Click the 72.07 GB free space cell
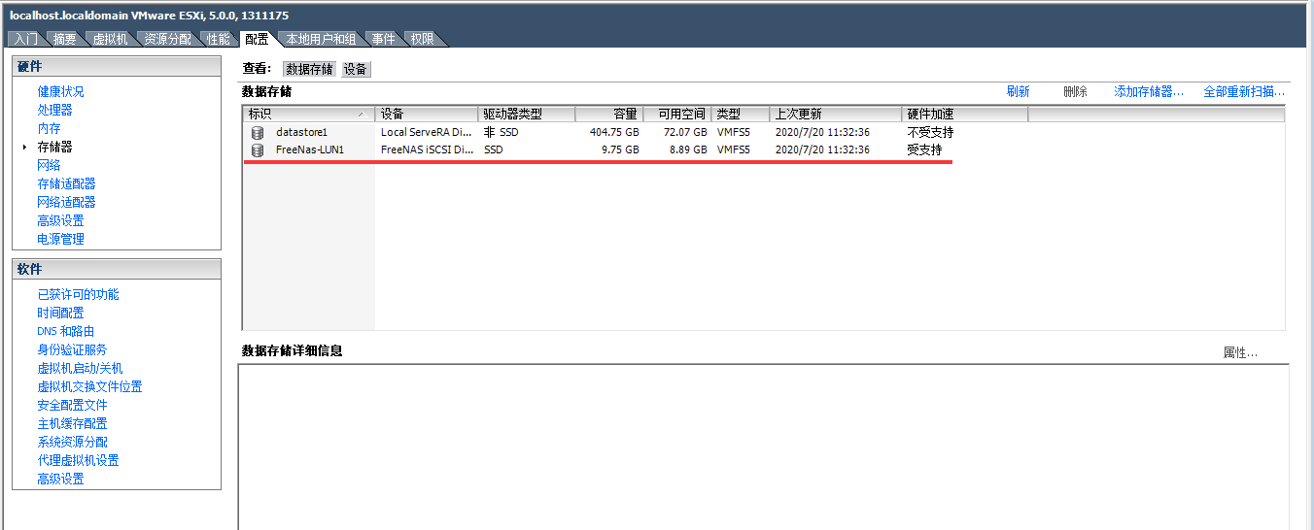This screenshot has height=530, width=1314. point(685,132)
